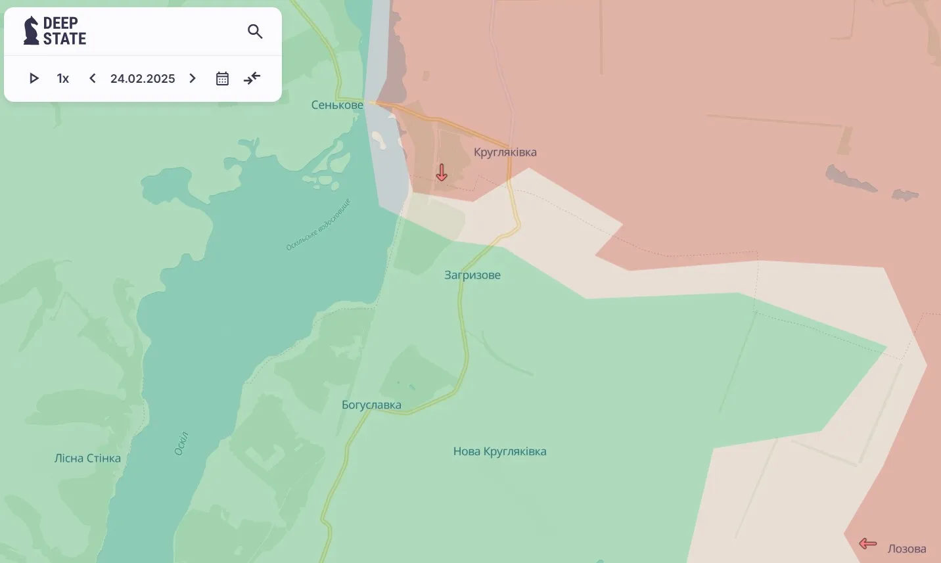Screen dimensions: 941x563
Task: Click the DeepState knight logo
Action: 31,31
